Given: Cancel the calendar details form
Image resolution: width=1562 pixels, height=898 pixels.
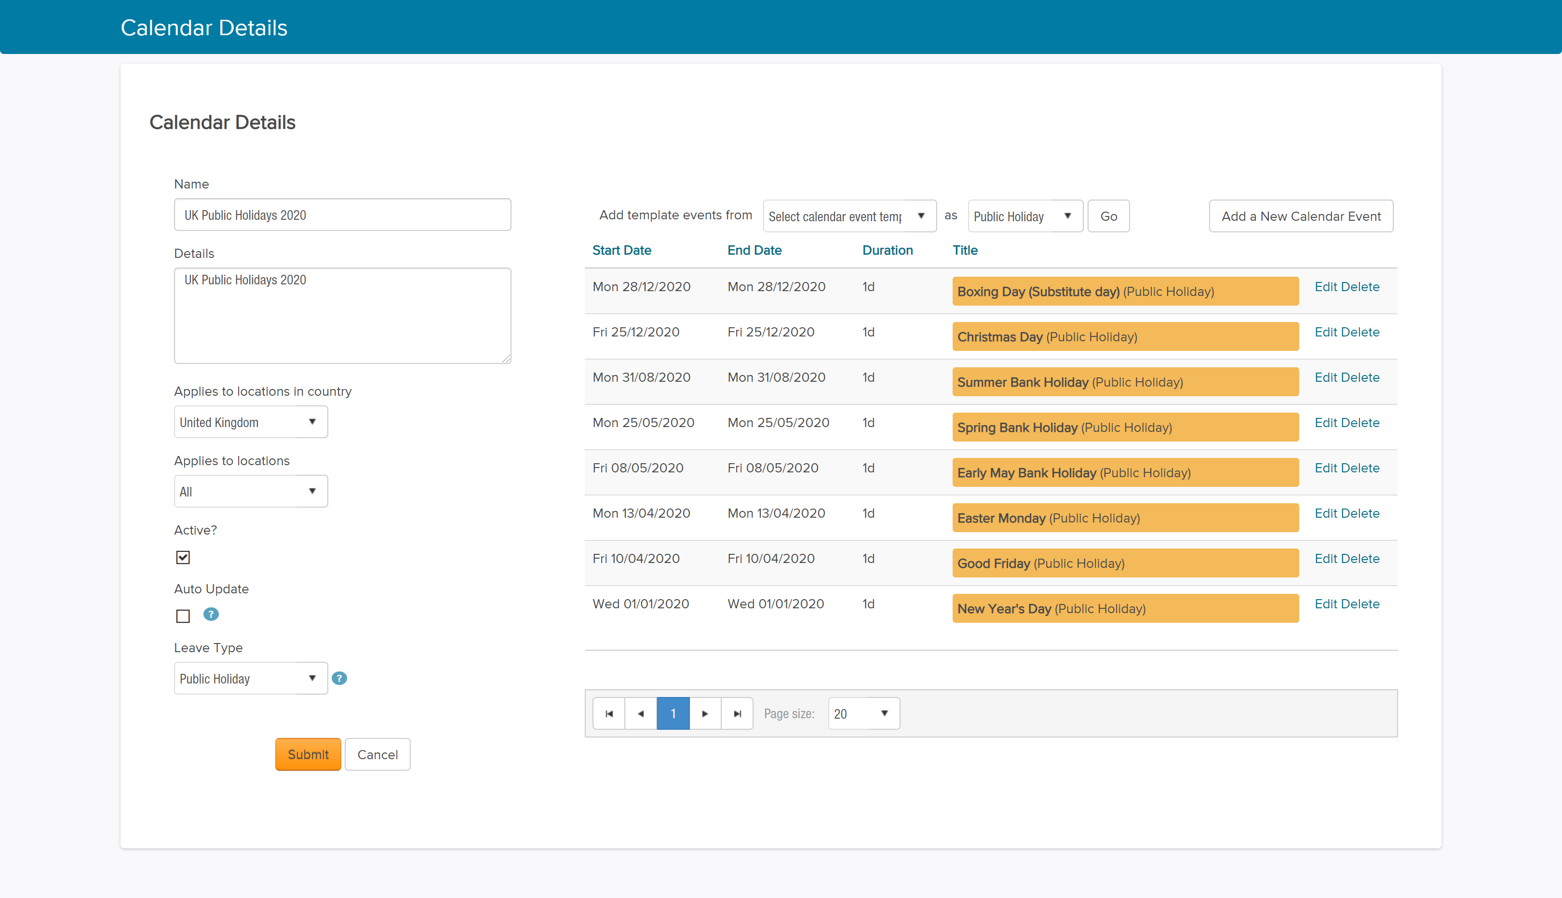Looking at the screenshot, I should click(x=377, y=754).
